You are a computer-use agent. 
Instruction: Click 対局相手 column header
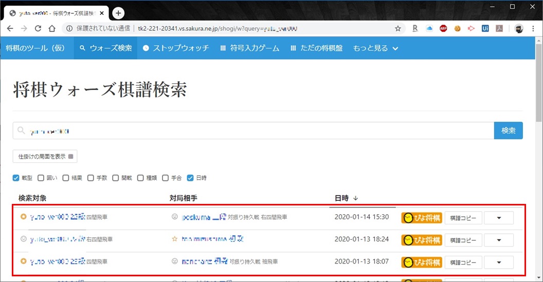coord(183,198)
